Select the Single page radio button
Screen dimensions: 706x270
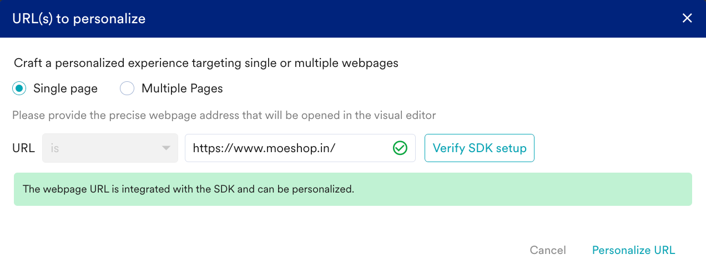pos(19,89)
